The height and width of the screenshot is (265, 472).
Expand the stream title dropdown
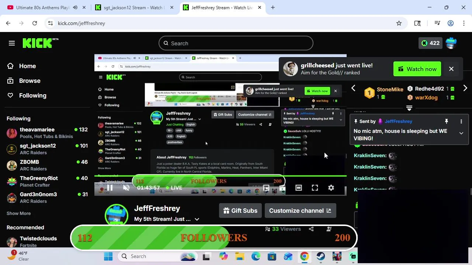pos(197,219)
